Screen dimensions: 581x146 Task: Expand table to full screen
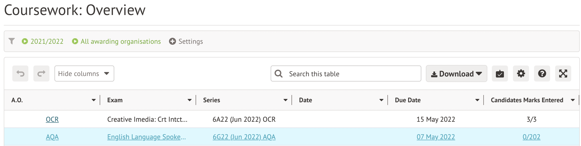tap(563, 73)
